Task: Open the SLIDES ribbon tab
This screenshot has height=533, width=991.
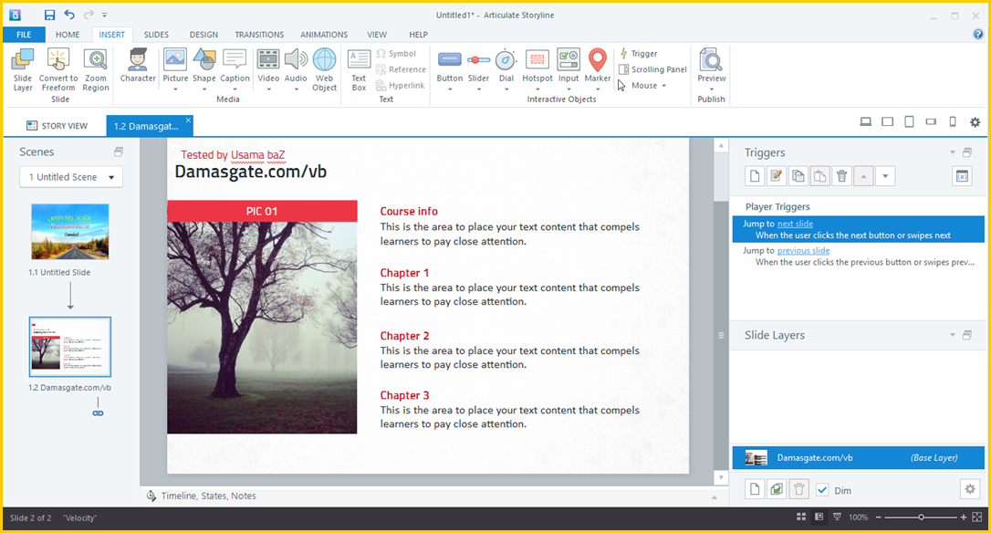Action: click(x=156, y=35)
